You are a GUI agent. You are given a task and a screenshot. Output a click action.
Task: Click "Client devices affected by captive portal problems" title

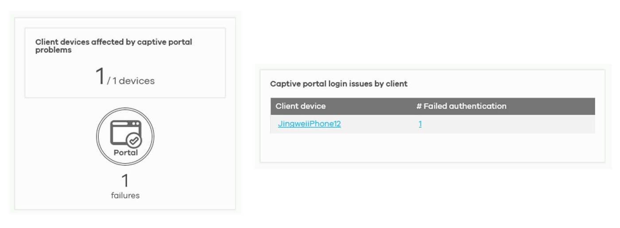(113, 46)
